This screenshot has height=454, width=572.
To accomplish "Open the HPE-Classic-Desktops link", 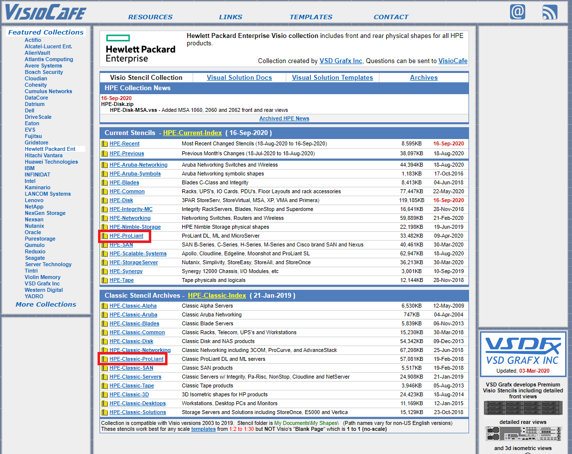I will tap(137, 404).
